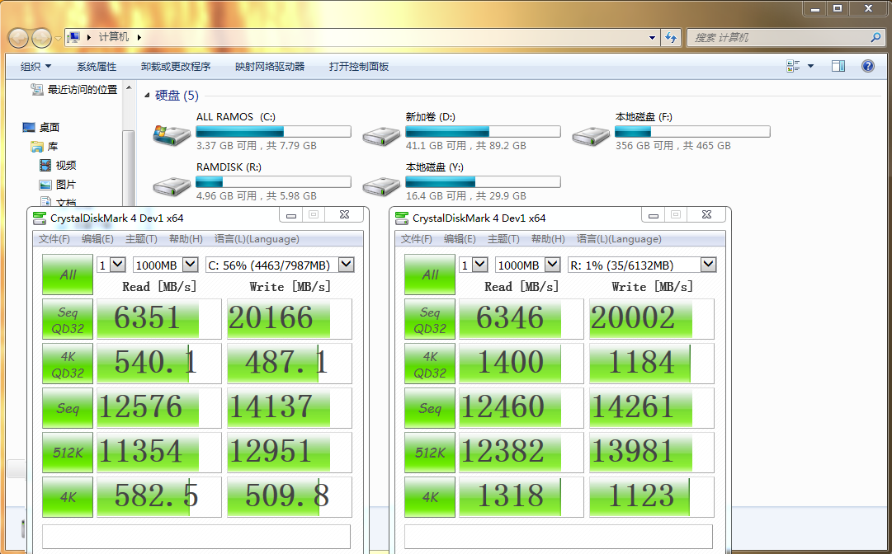Open 语言(L)(Language) menu in left CrystalDiskMark

click(257, 238)
